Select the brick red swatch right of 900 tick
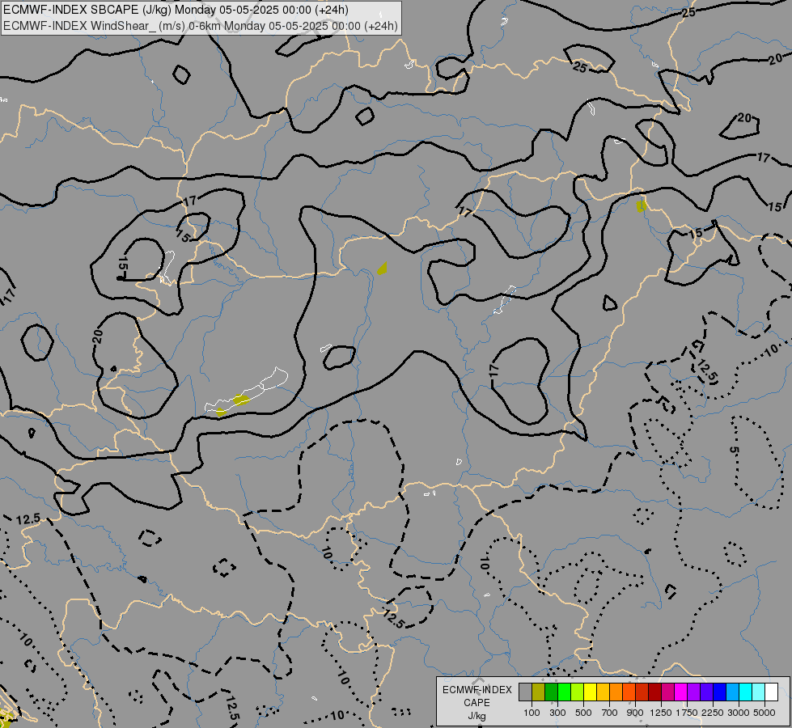The image size is (792, 728). [642, 692]
